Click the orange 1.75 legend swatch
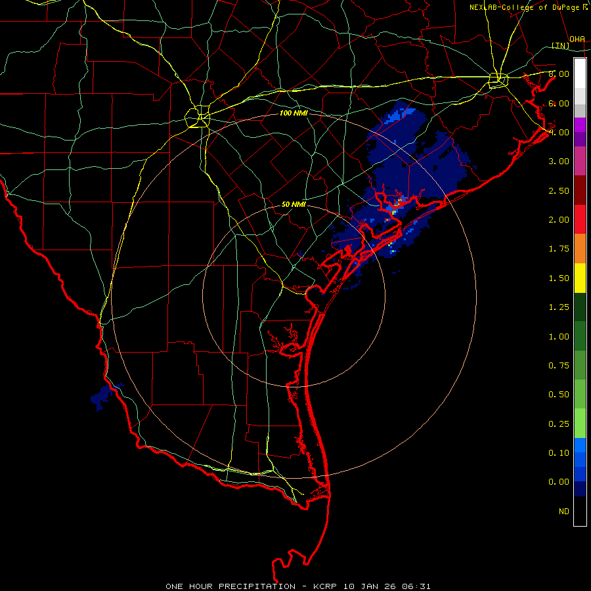This screenshot has width=591, height=591. point(580,248)
